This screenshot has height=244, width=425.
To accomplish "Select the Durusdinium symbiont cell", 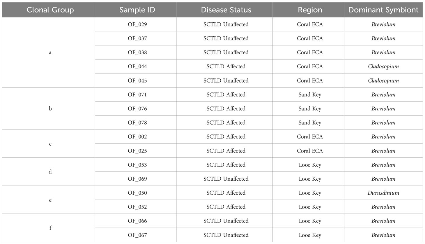I will 383,193.
